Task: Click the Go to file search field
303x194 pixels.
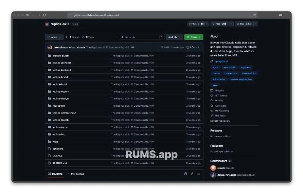Action: tap(142, 37)
